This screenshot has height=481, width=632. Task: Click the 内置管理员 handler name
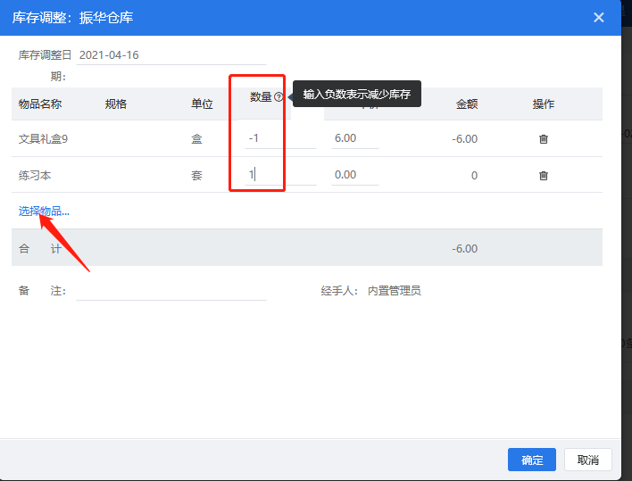(x=395, y=291)
